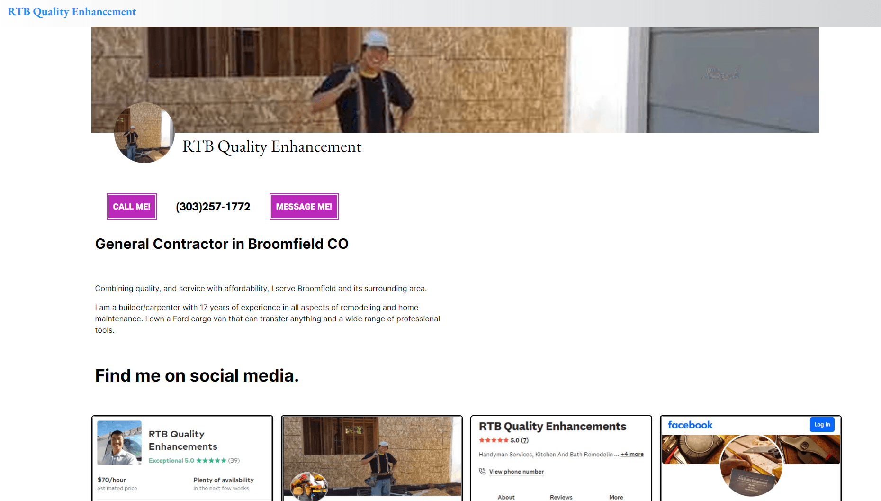The width and height of the screenshot is (881, 501).
Task: Click the phone number (303)257-1772
Action: (213, 207)
